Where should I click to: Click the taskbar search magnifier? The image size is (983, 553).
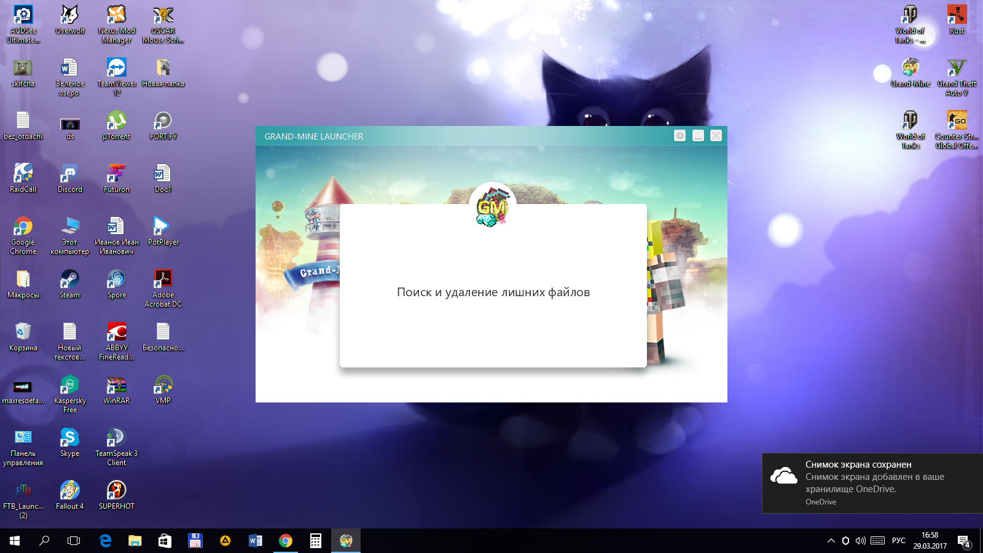pyautogui.click(x=44, y=541)
